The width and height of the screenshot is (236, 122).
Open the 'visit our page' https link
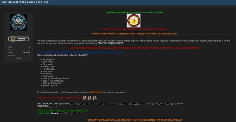(x=66, y=113)
